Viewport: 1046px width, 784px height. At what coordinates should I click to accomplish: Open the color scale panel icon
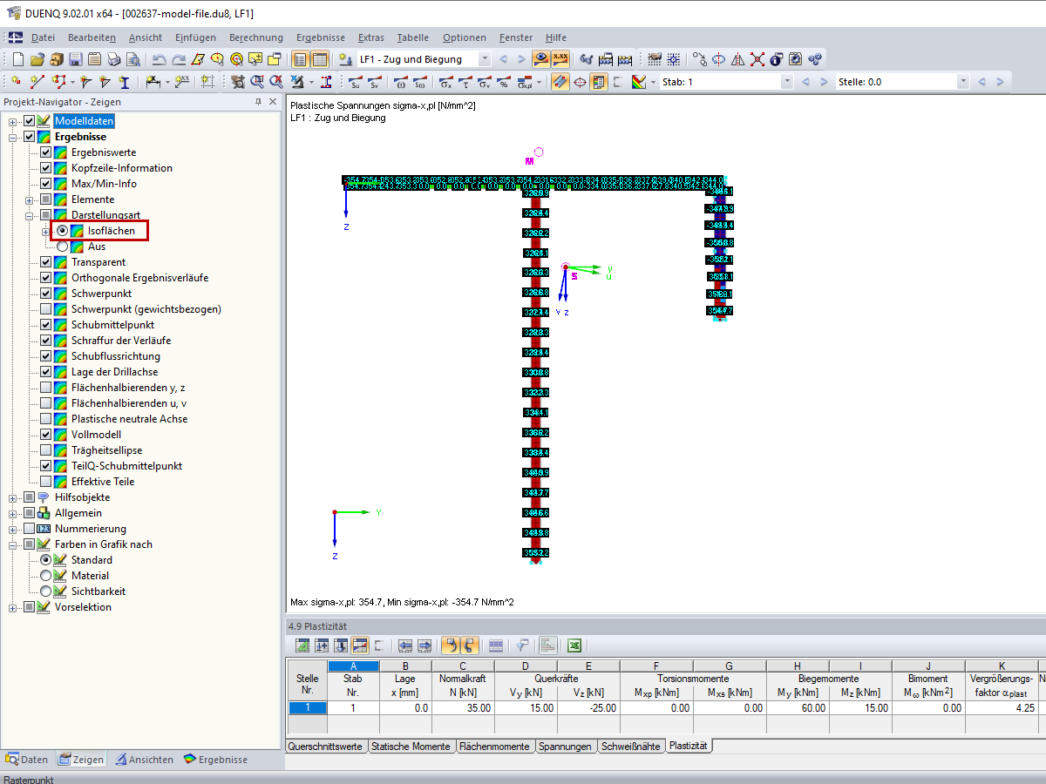click(598, 83)
